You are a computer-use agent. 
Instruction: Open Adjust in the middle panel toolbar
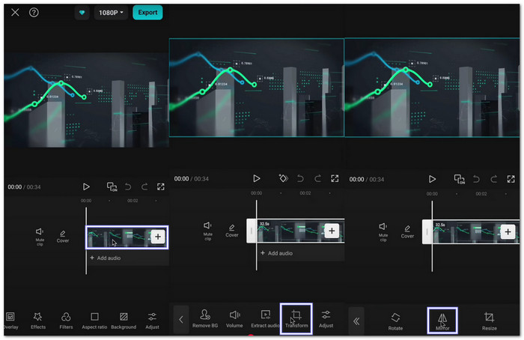[x=326, y=318]
